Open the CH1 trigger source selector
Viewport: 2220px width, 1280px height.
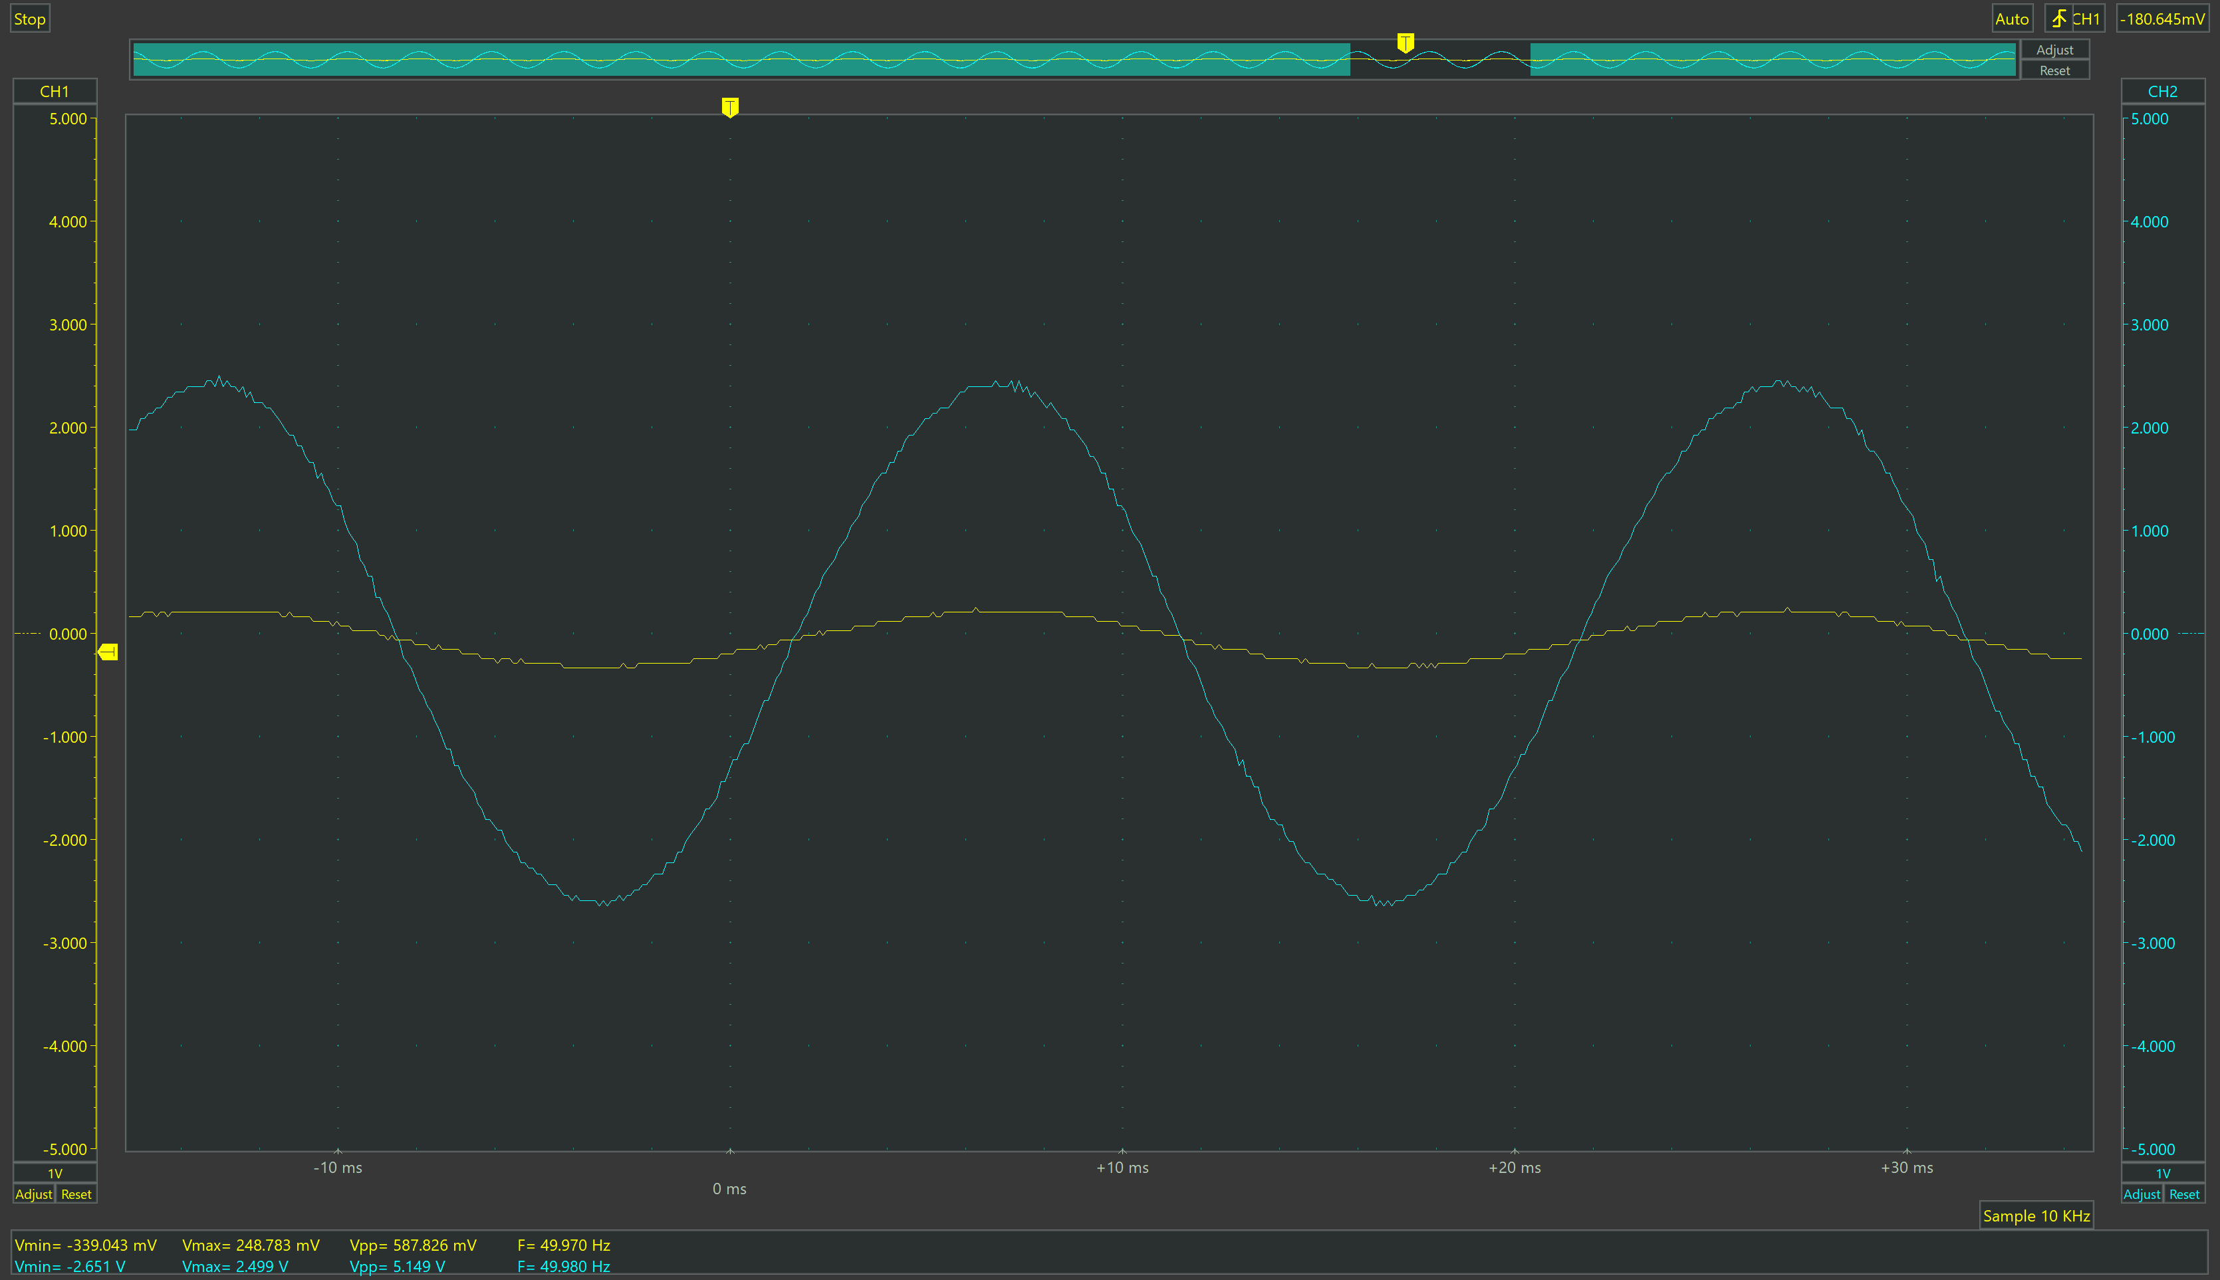coord(2086,19)
